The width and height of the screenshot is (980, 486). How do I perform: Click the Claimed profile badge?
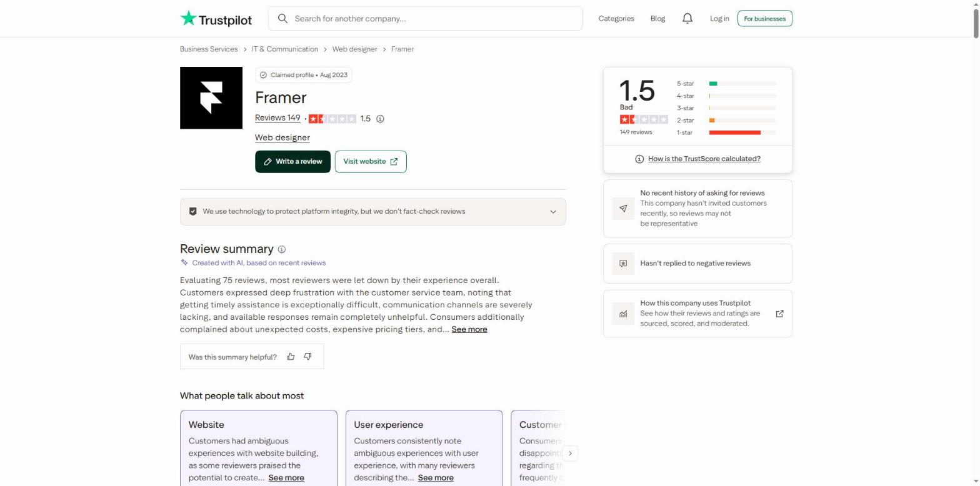pyautogui.click(x=304, y=75)
